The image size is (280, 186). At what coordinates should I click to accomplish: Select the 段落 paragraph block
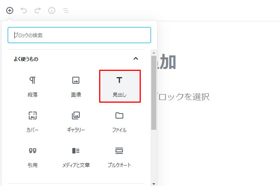33,86
